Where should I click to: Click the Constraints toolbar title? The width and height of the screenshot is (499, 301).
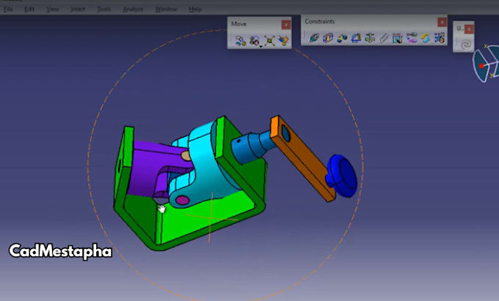point(319,21)
